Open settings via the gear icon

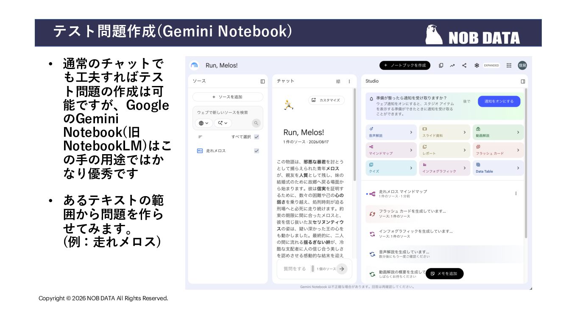(477, 66)
